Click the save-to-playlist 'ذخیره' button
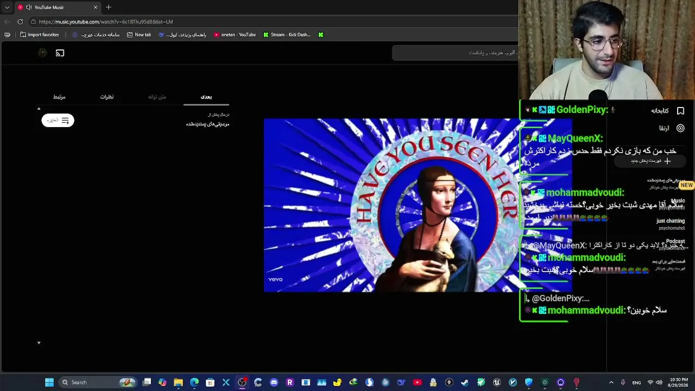Viewport: 695px width, 391px height. [58, 121]
